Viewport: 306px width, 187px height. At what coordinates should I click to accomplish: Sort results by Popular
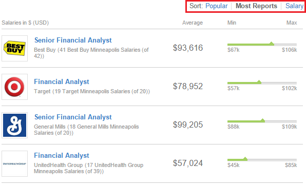point(217,6)
